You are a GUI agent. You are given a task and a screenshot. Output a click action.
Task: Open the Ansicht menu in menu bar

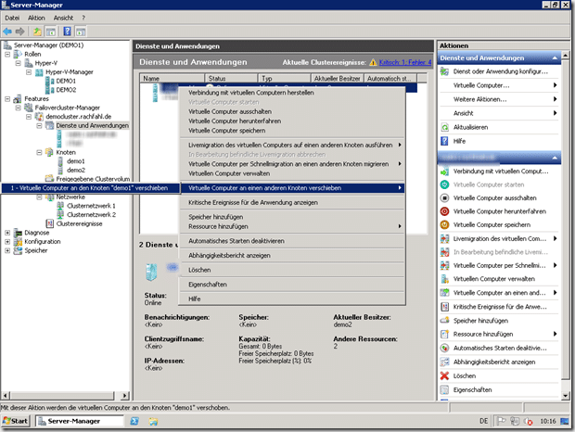coord(63,18)
